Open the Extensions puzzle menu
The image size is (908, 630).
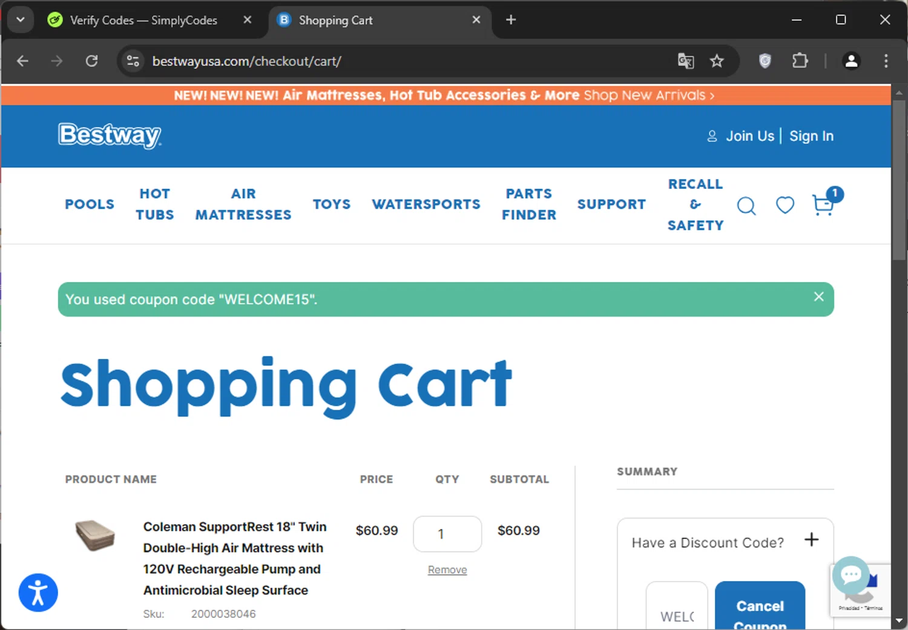click(800, 61)
